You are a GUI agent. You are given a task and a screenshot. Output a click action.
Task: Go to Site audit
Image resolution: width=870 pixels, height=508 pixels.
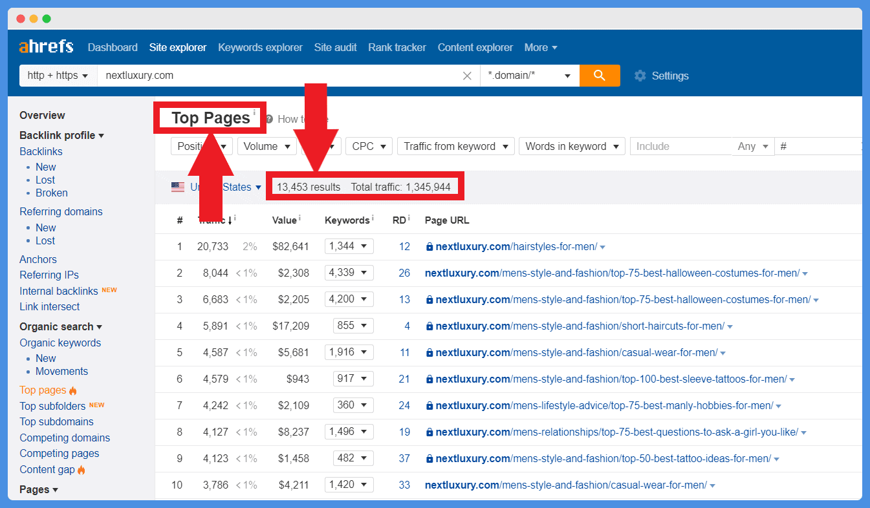pos(335,47)
